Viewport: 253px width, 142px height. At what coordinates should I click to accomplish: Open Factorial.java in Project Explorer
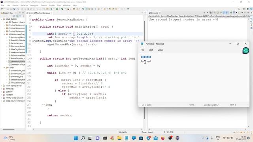pyautogui.click(x=17, y=43)
